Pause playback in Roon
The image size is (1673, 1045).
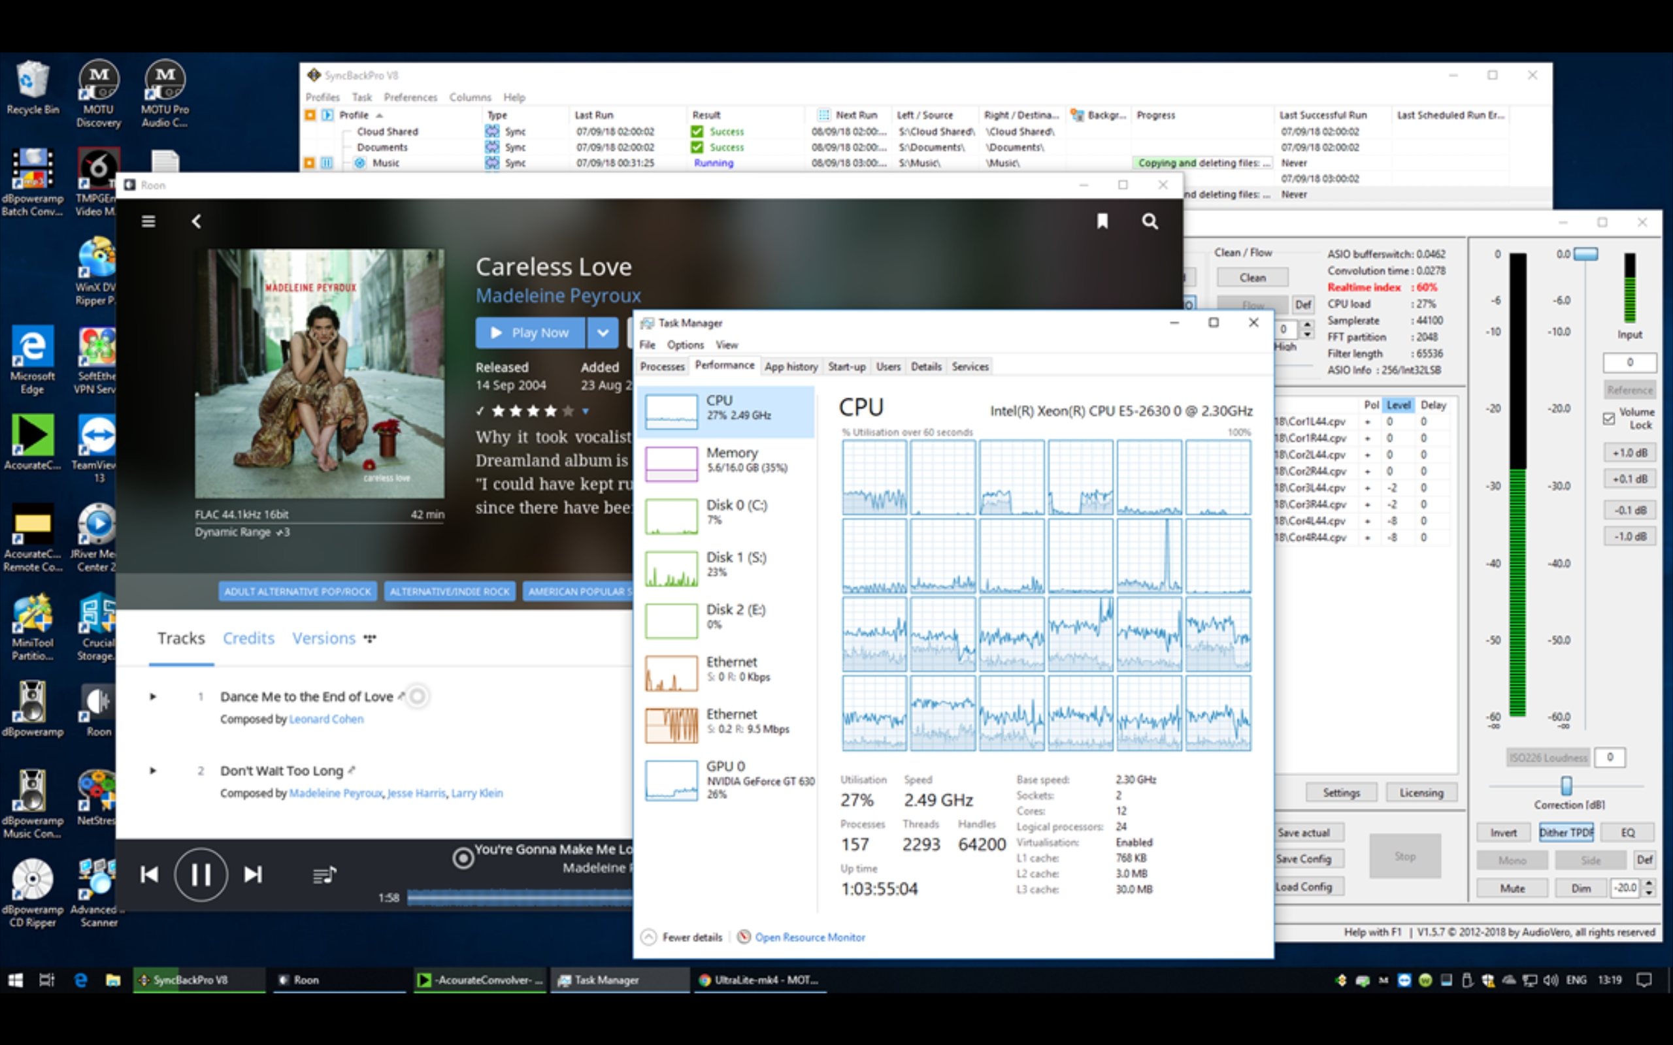click(x=201, y=875)
